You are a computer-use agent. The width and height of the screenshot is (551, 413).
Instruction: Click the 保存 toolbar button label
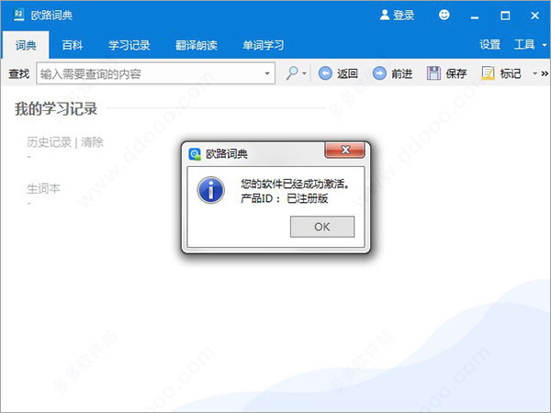click(456, 73)
